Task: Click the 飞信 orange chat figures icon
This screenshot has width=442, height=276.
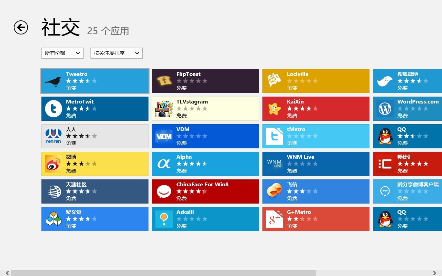Action: pyautogui.click(x=275, y=191)
